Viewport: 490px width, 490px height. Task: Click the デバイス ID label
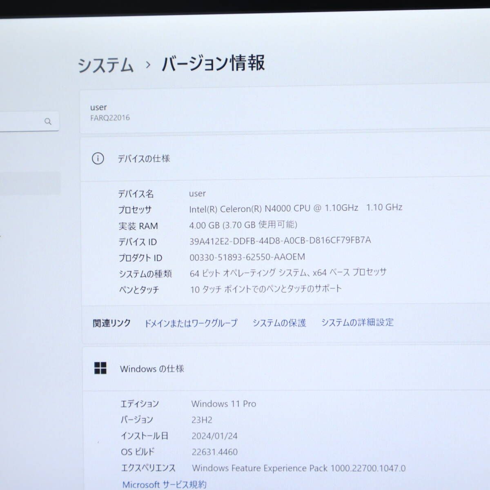click(138, 242)
